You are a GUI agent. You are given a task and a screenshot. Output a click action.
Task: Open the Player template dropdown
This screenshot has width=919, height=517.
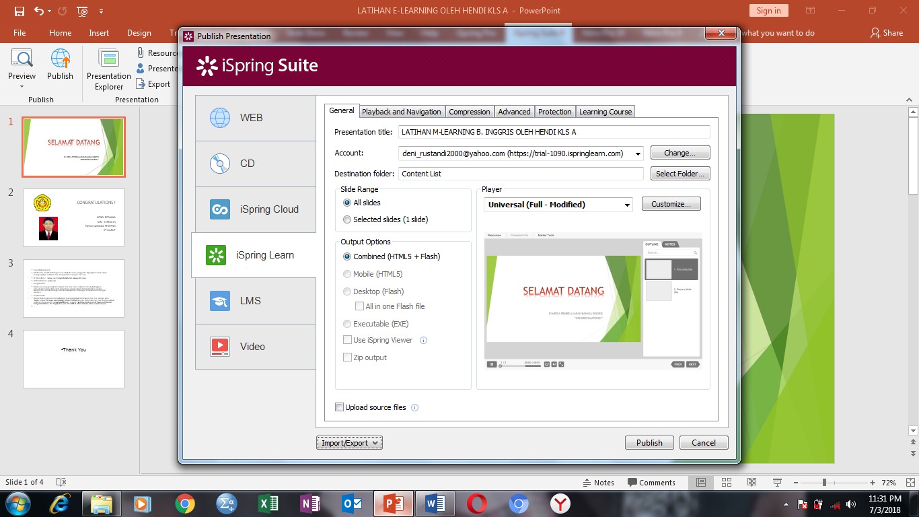pos(627,205)
